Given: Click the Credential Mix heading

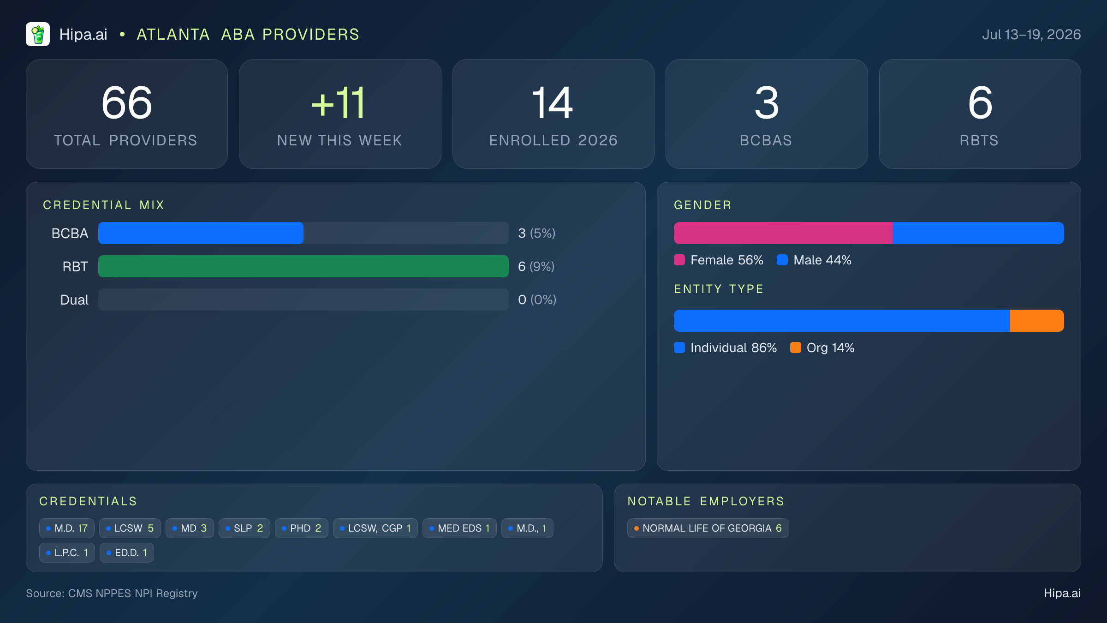Looking at the screenshot, I should 104,205.
